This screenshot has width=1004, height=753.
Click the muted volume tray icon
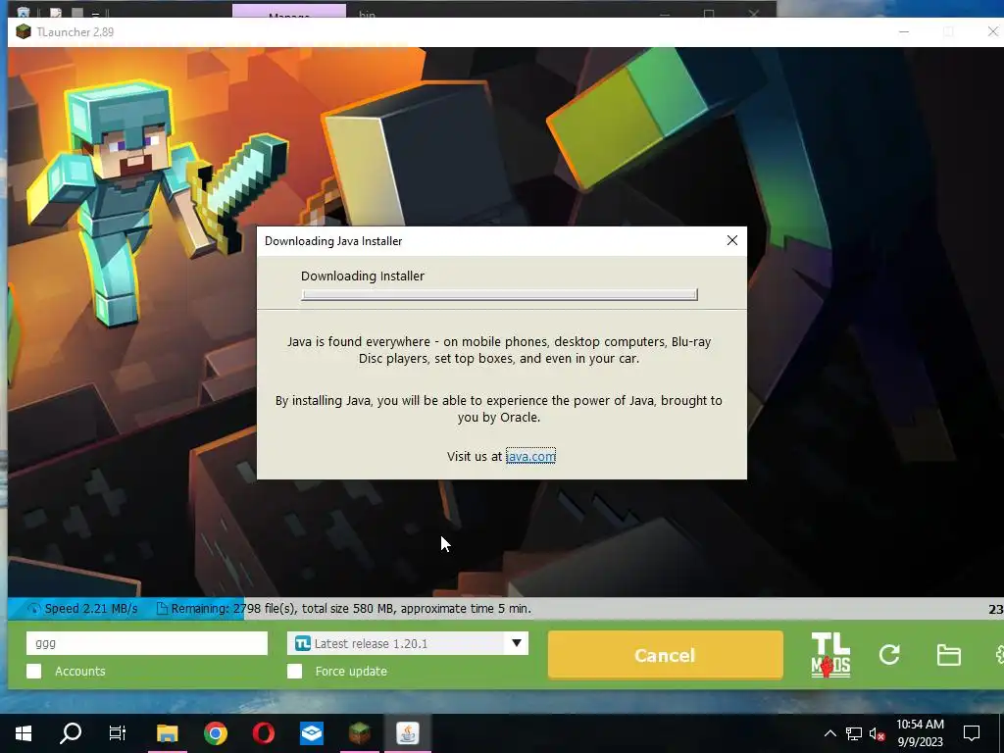pos(877,733)
